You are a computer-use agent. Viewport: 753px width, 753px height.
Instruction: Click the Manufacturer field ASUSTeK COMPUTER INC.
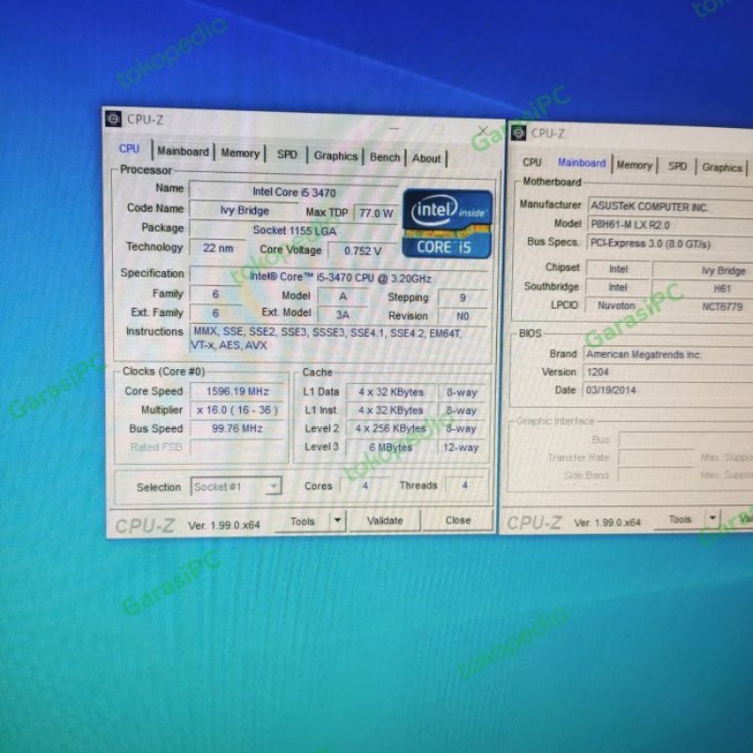point(670,207)
